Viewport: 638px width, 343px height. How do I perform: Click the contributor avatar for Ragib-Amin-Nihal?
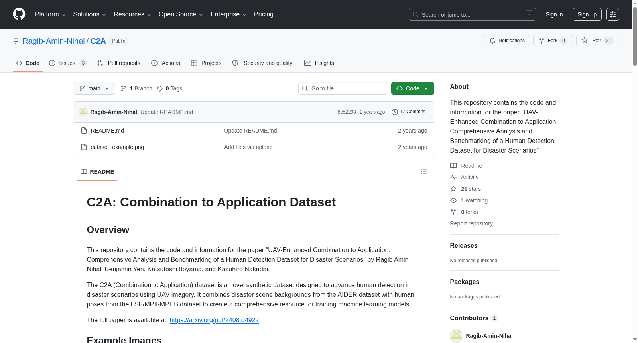(457, 336)
